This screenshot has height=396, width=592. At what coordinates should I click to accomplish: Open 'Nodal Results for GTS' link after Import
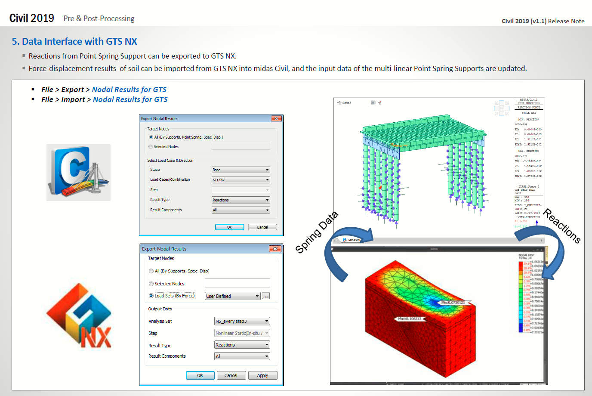coord(130,99)
